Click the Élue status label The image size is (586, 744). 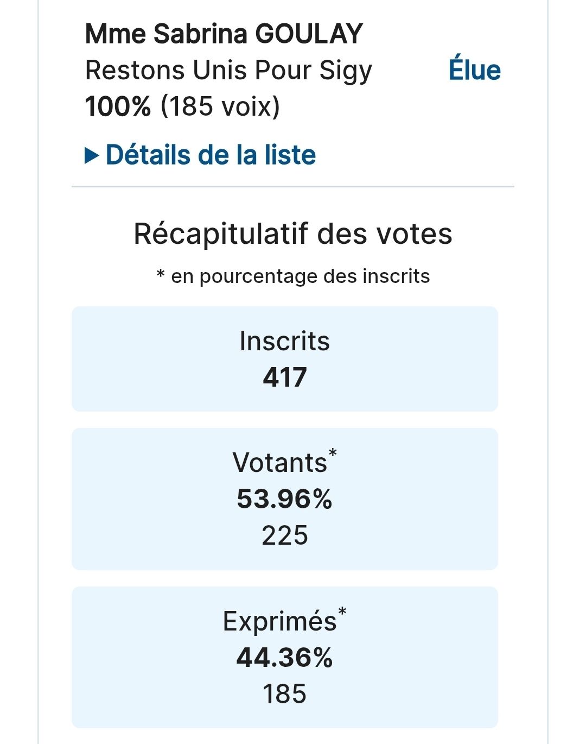(474, 70)
